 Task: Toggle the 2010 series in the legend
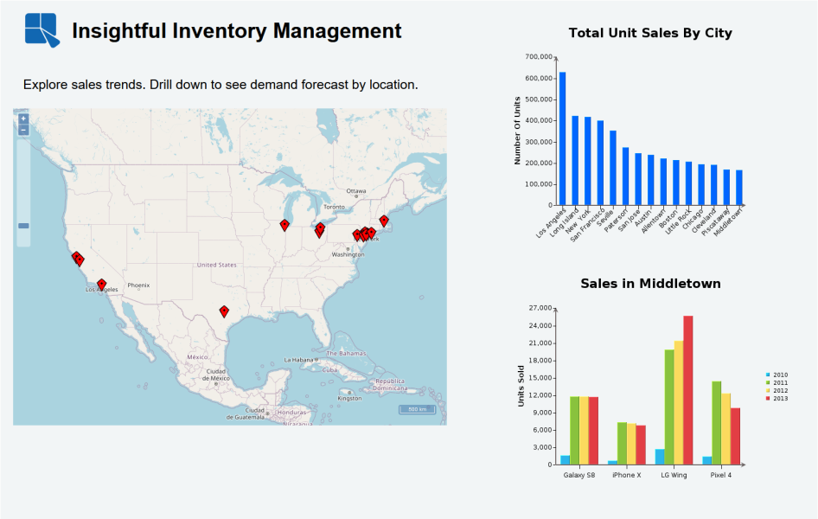(776, 375)
